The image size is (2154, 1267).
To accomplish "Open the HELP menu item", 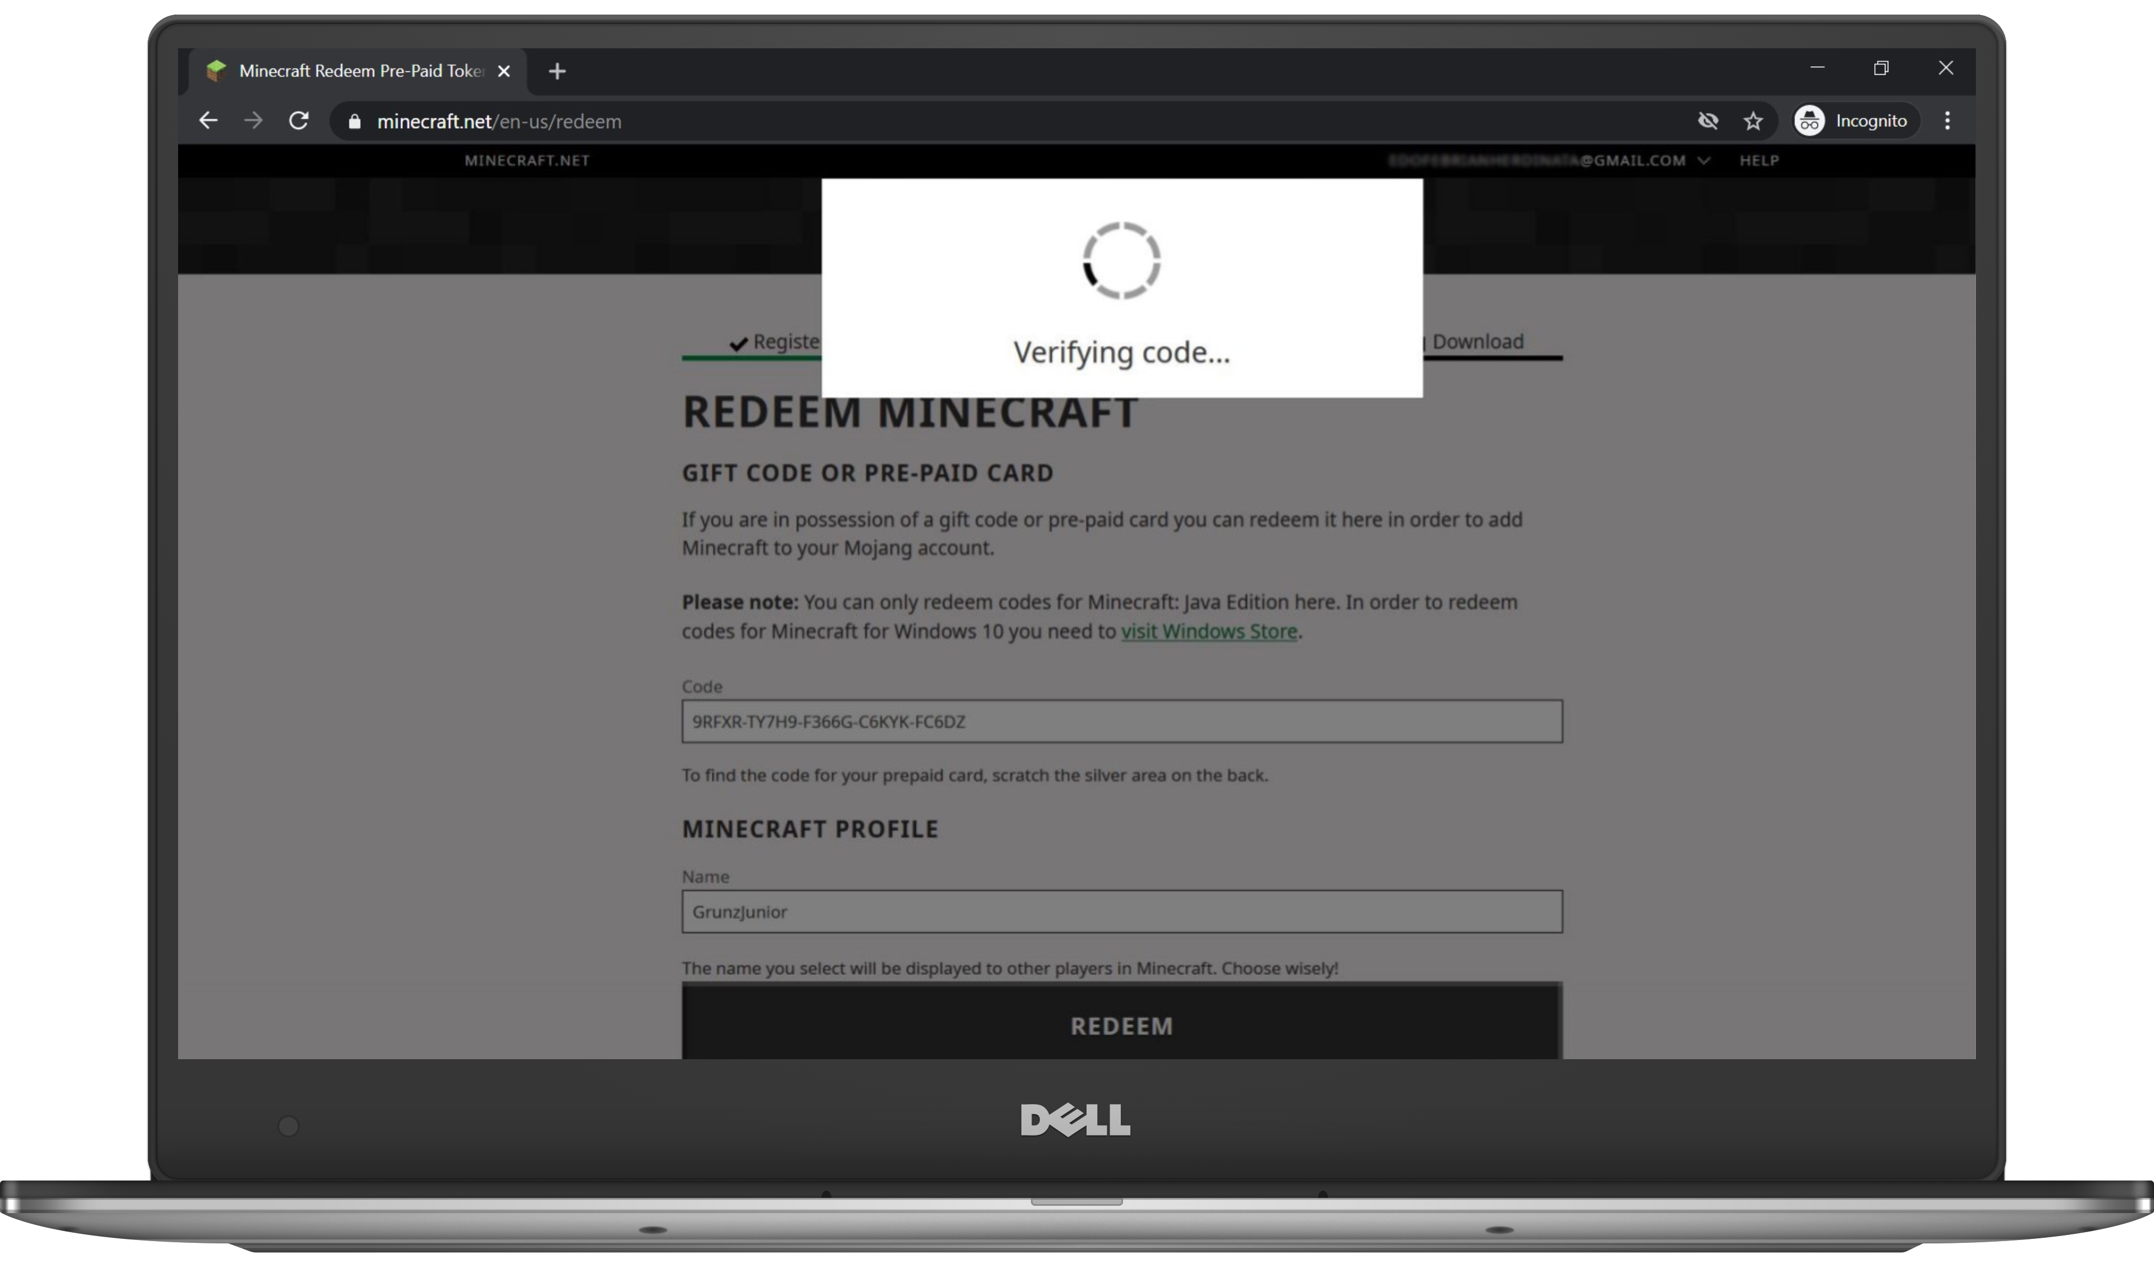I will click(x=1759, y=159).
